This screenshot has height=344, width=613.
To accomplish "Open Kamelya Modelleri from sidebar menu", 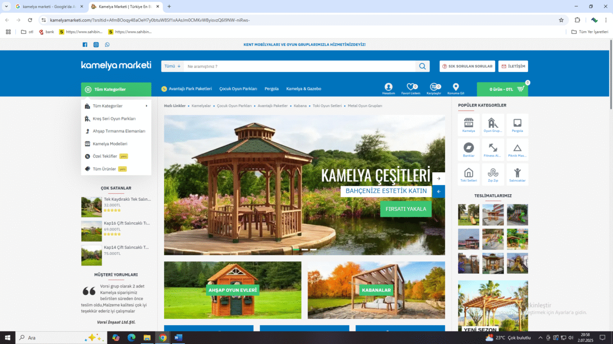I will [110, 144].
